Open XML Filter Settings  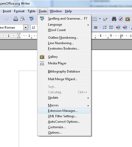coord(64,116)
